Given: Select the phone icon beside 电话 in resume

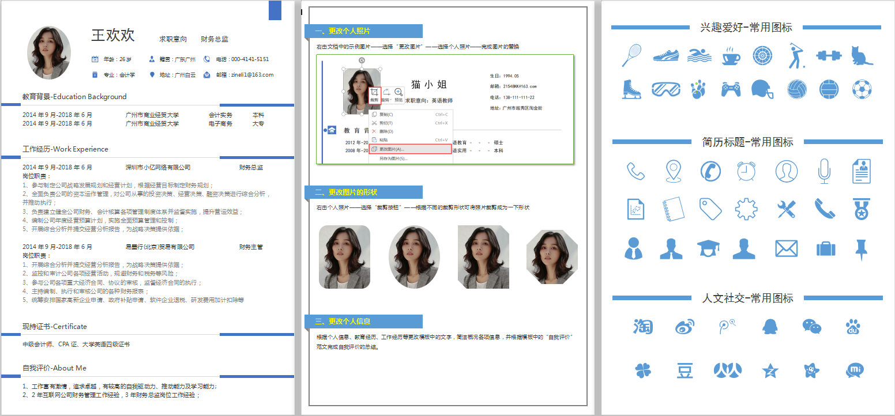Looking at the screenshot, I should point(207,59).
